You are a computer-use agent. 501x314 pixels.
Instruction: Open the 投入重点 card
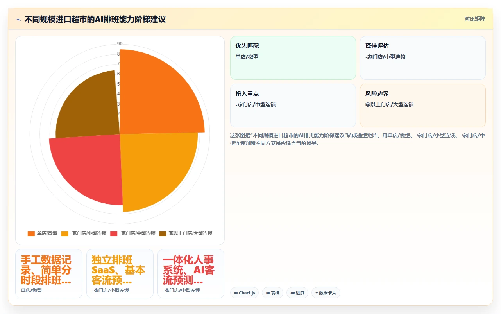(x=293, y=106)
